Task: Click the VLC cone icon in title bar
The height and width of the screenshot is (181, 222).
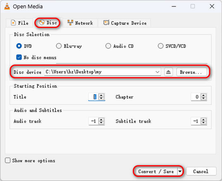Action: pyautogui.click(x=7, y=7)
